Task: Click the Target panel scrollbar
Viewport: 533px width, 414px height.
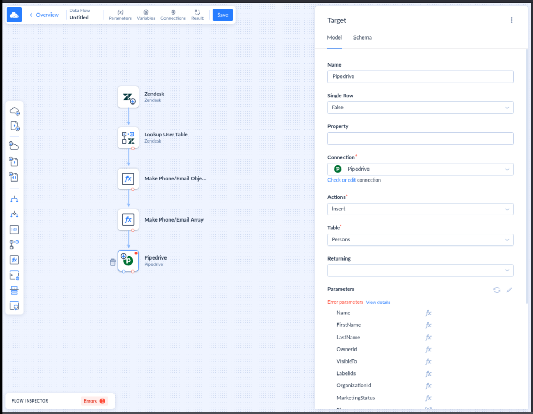Action: pos(527,177)
